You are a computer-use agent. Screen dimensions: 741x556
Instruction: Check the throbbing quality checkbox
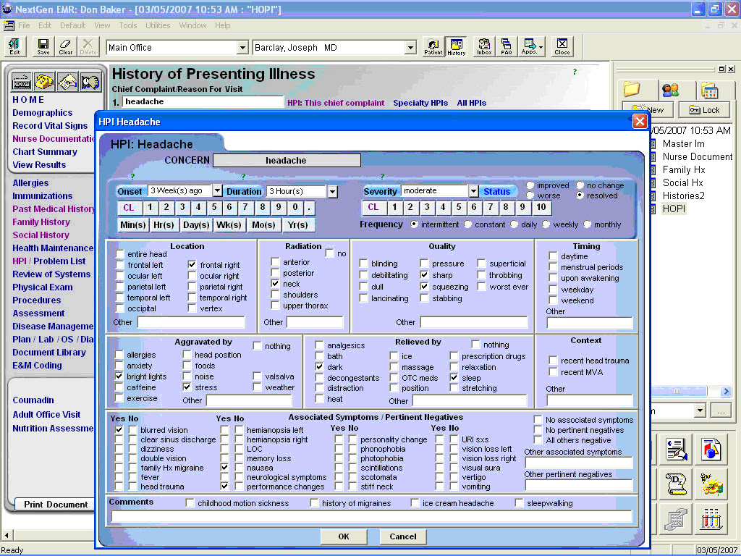(x=481, y=274)
